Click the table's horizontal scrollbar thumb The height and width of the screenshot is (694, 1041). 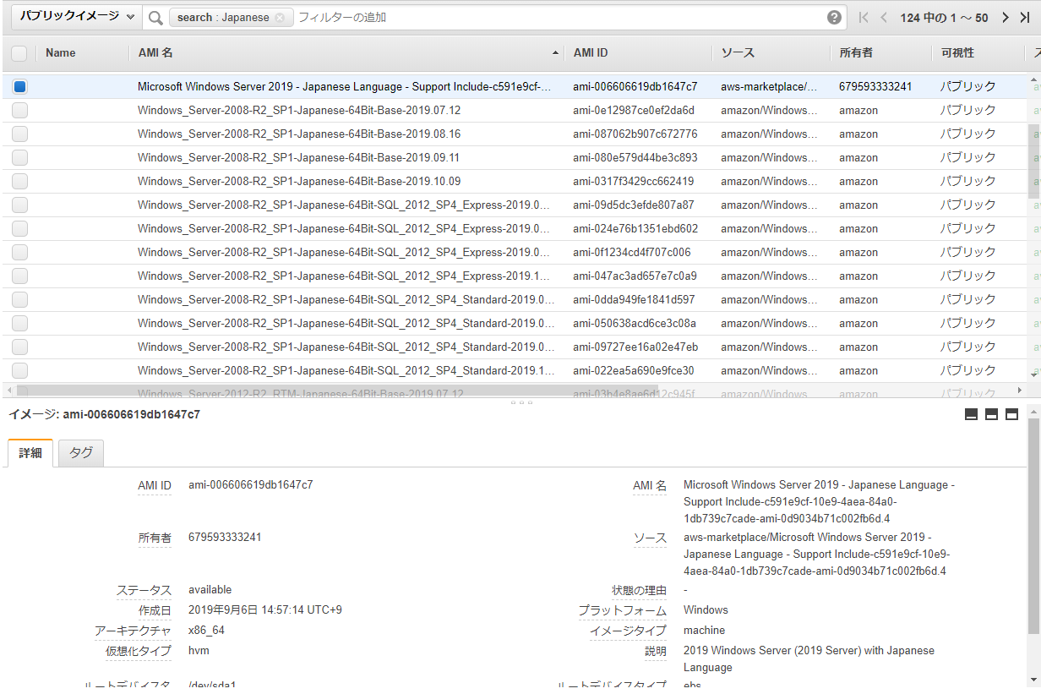[338, 391]
